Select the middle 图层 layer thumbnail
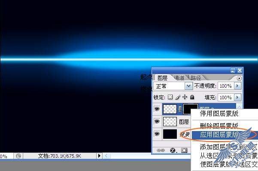 [x=170, y=122]
